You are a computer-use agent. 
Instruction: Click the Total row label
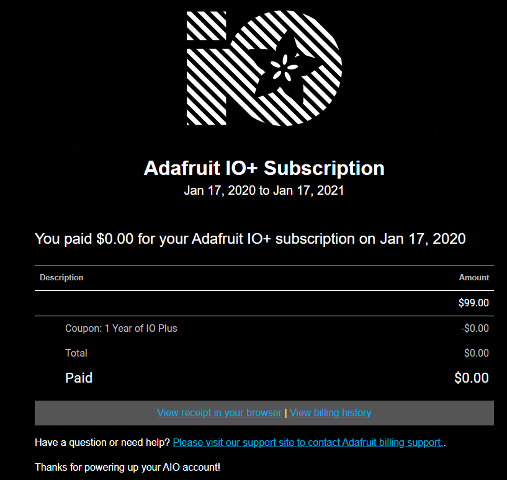click(76, 353)
